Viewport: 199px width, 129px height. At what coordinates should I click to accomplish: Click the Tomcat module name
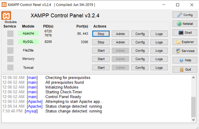pyautogui.click(x=28, y=68)
